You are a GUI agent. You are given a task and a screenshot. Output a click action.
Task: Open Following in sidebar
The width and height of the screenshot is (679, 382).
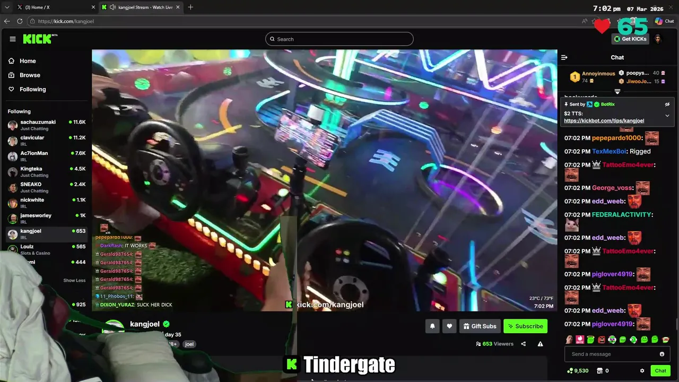click(32, 89)
